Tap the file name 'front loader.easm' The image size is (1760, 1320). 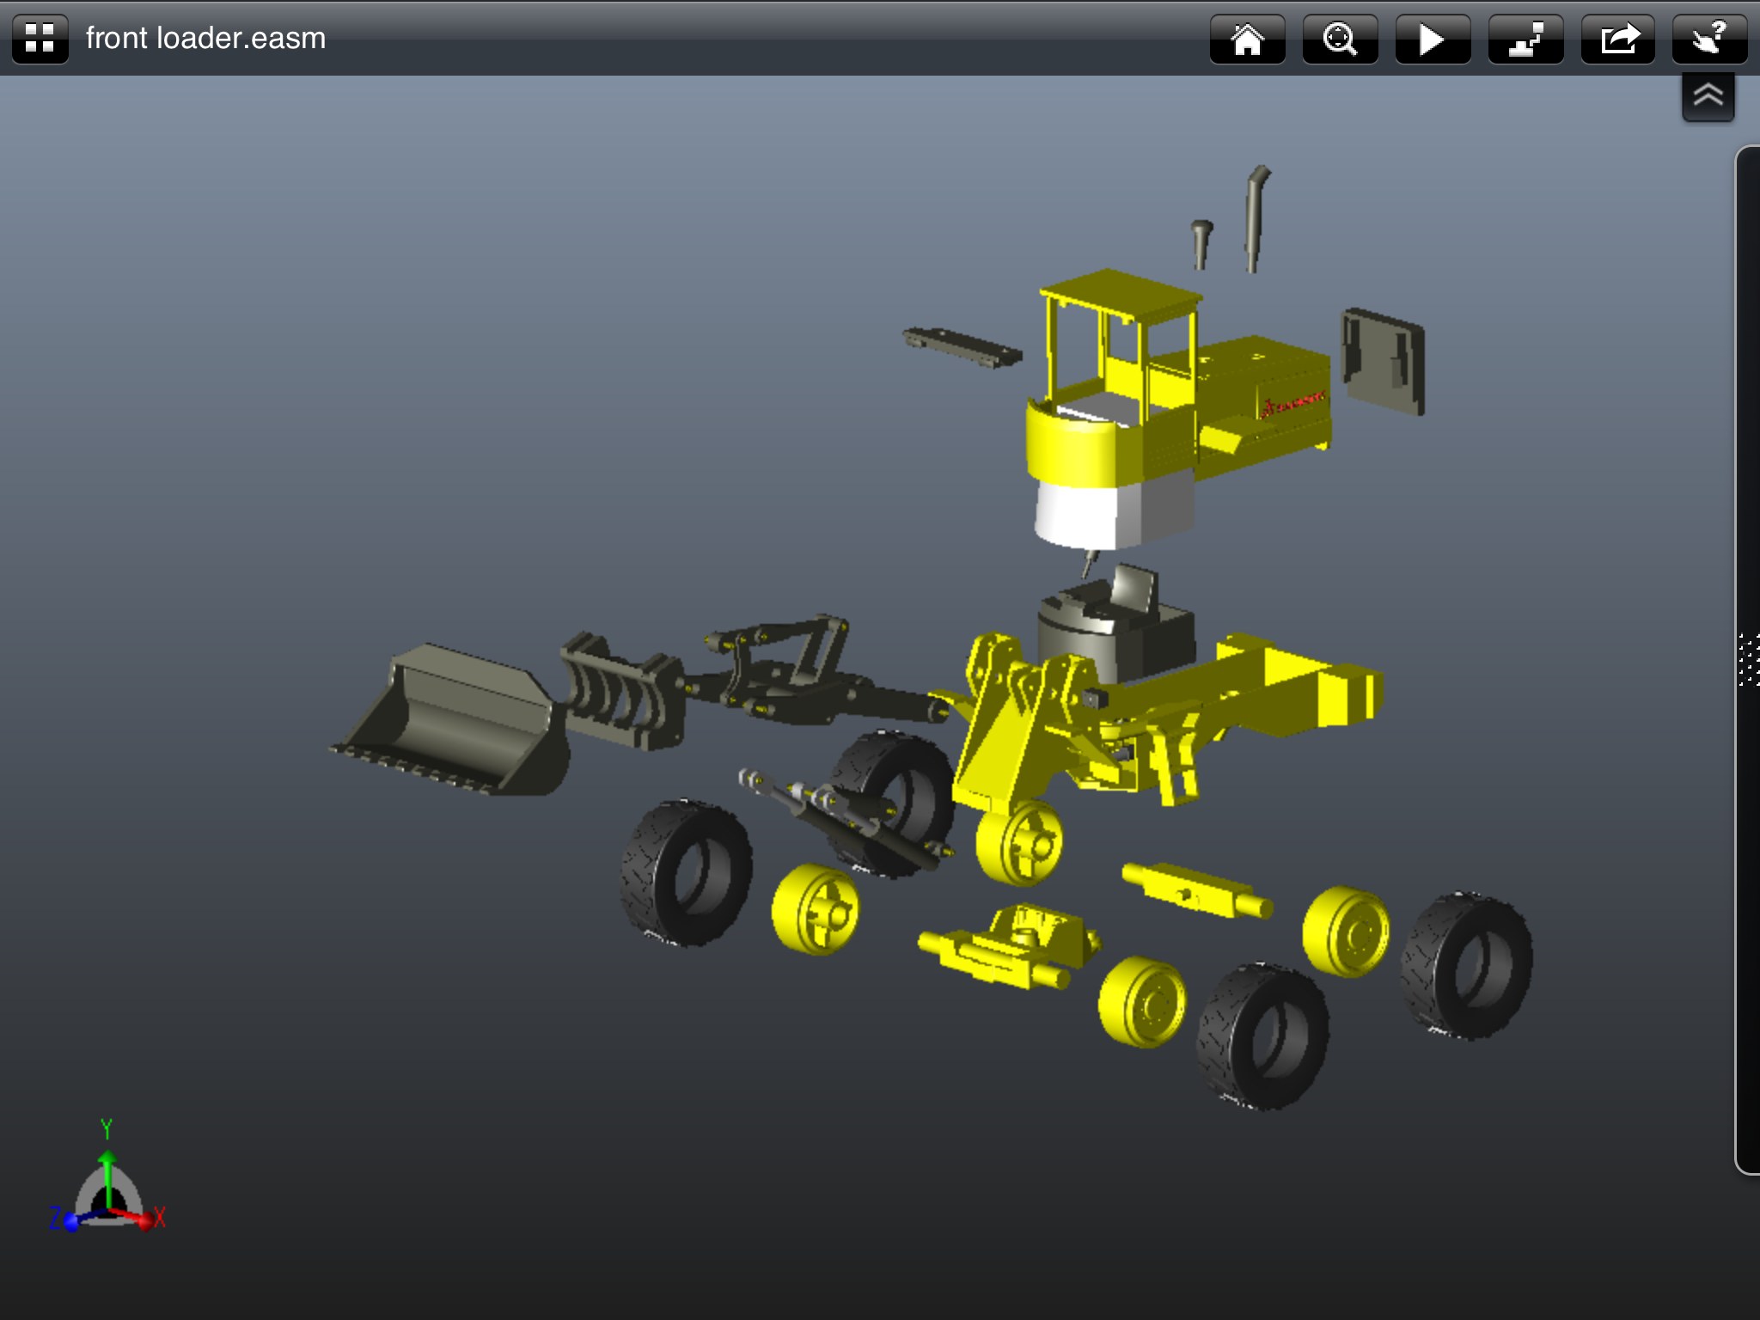pyautogui.click(x=205, y=39)
